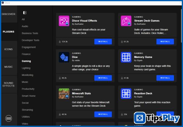Show All plugin categories
This screenshot has height=127, width=183.
pos(23,19)
